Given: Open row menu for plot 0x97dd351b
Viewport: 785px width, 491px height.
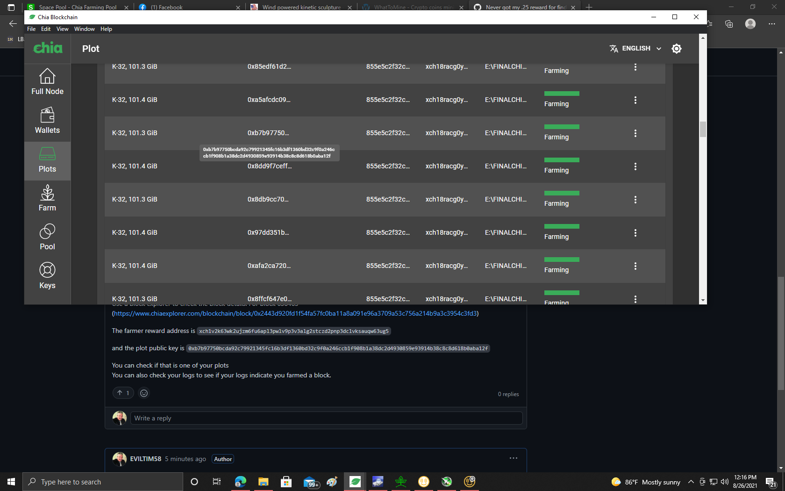Looking at the screenshot, I should [x=635, y=233].
